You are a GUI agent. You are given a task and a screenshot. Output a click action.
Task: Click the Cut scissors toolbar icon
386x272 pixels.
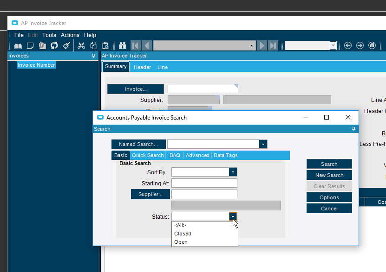click(81, 45)
